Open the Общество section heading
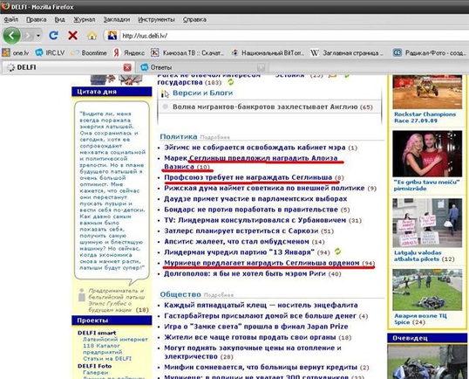This screenshot has height=379, width=469. tap(180, 294)
